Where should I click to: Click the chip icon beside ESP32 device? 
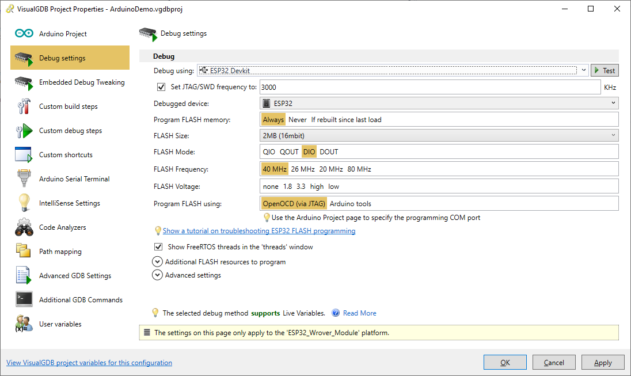[266, 104]
